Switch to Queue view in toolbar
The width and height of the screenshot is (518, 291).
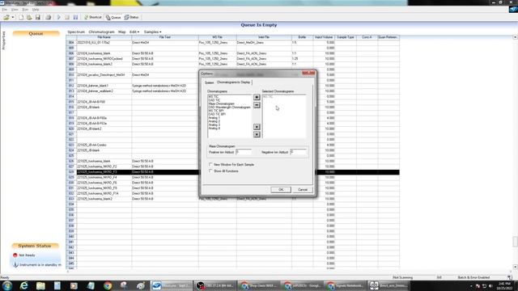coord(113,17)
